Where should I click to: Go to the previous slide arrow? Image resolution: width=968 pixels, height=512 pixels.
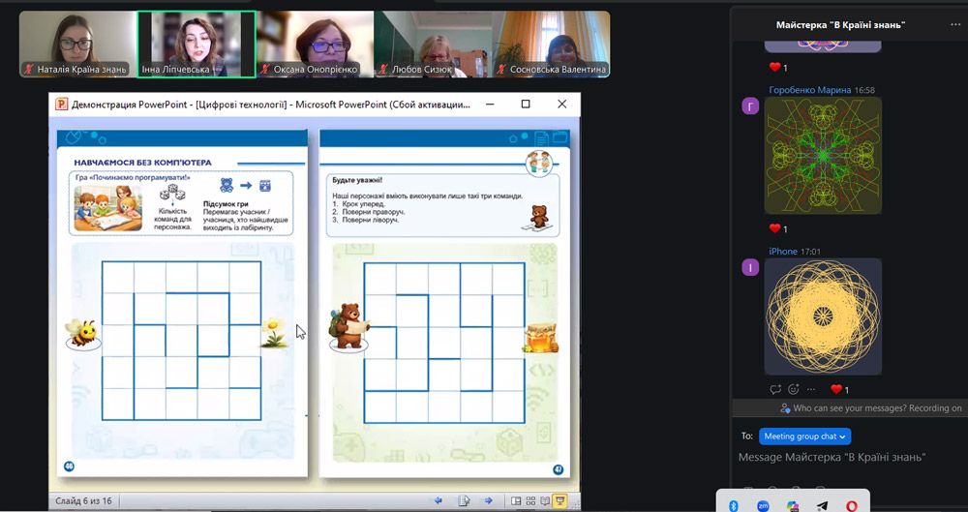pos(439,500)
